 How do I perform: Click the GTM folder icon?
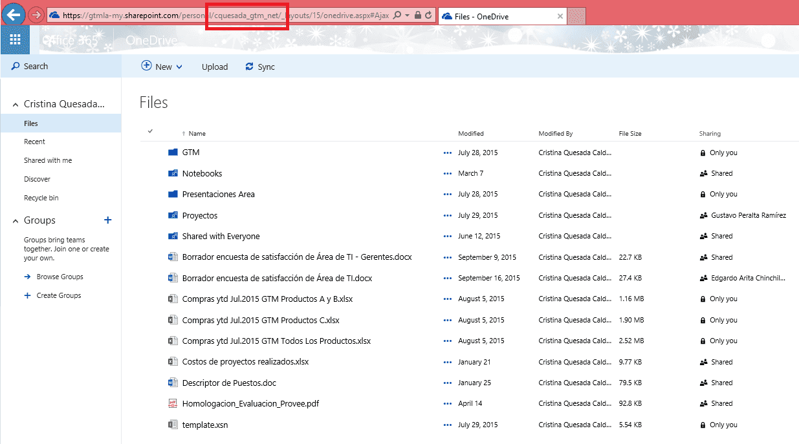tap(173, 153)
